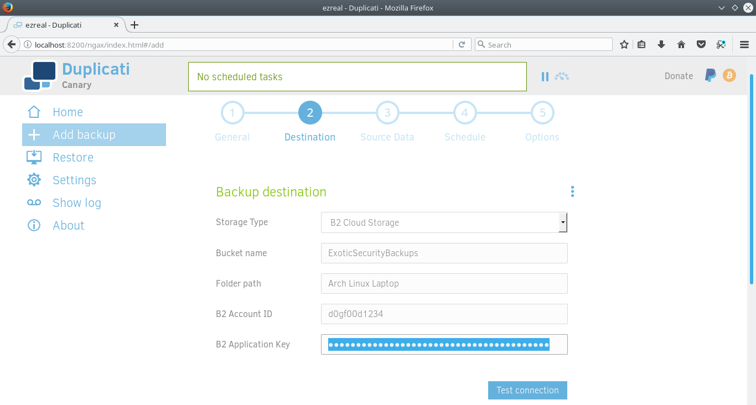This screenshot has height=405, width=756.
Task: Click the Test connection button
Action: (527, 390)
